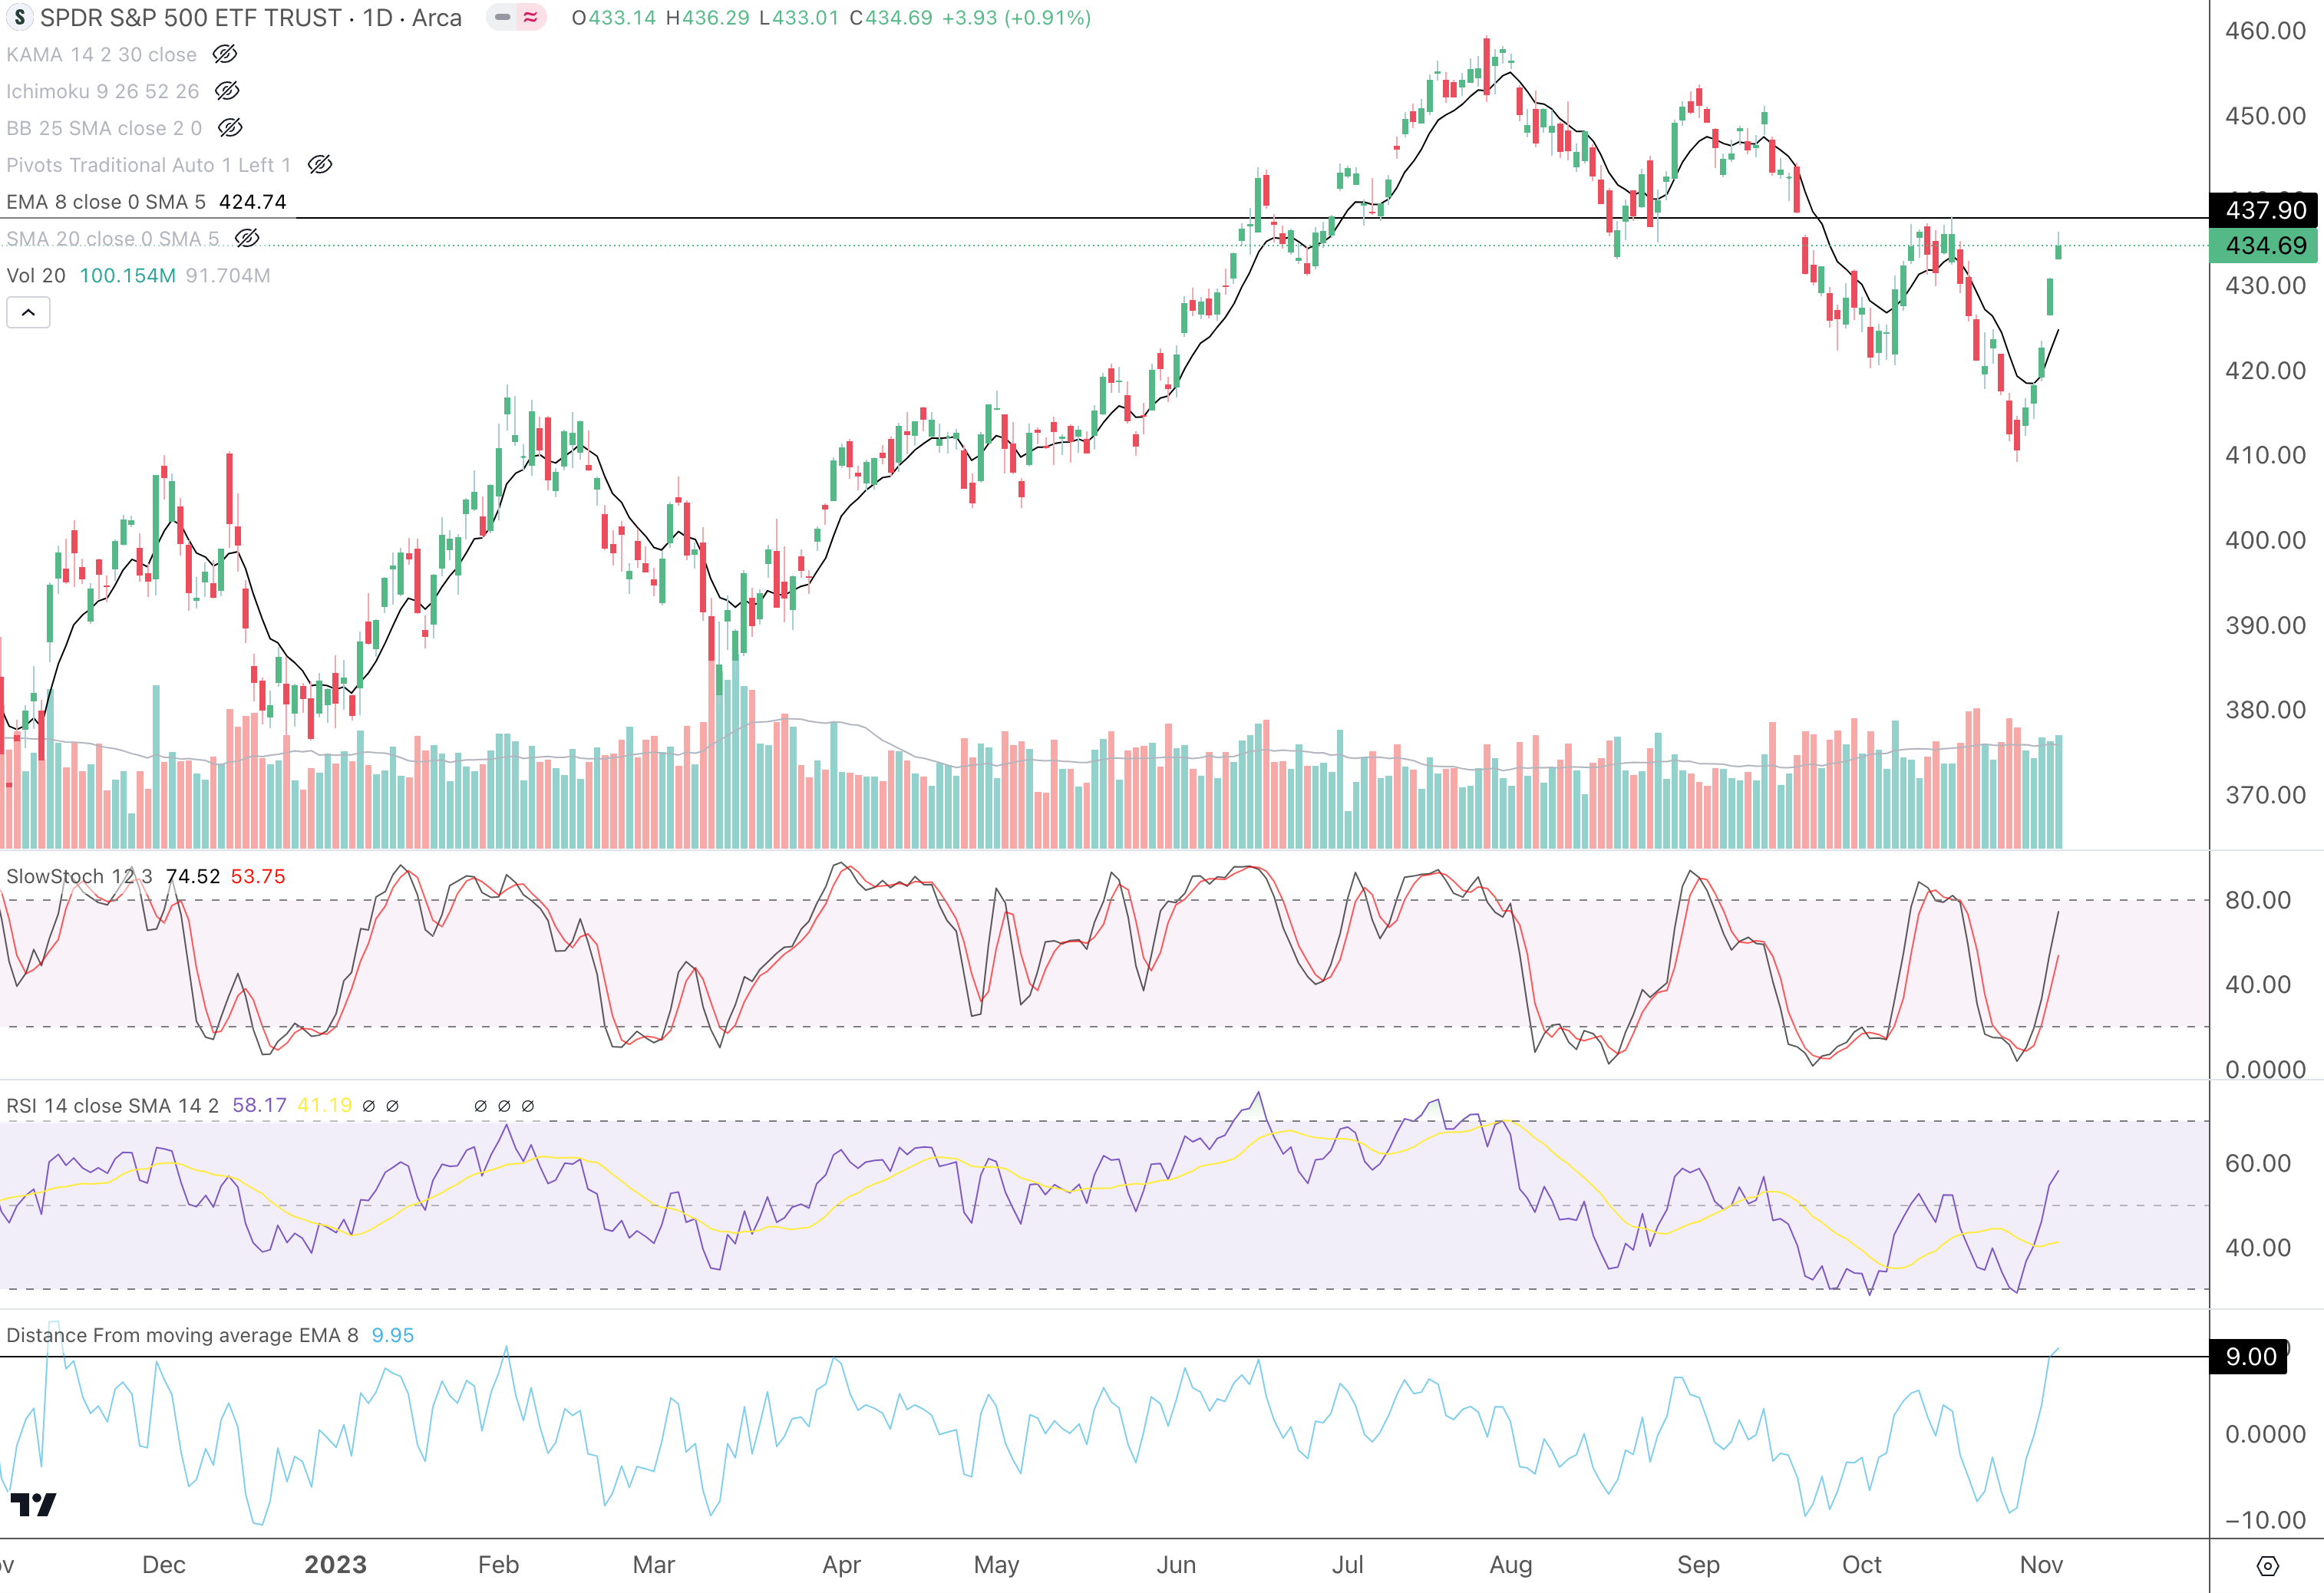Click the volume value 100.154M

coord(127,276)
